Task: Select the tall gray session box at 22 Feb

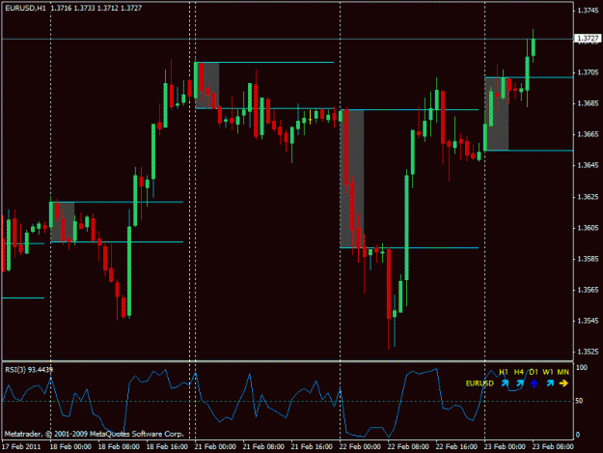Action: pyautogui.click(x=352, y=179)
